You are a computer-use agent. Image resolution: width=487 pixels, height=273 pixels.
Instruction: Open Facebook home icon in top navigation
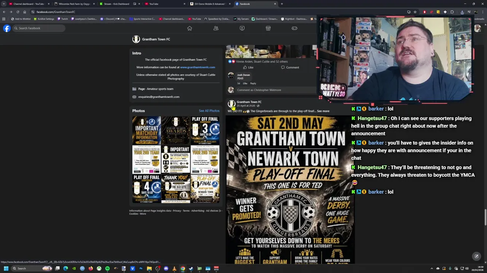pos(189,28)
